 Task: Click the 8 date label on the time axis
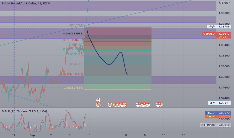tap(126, 135)
